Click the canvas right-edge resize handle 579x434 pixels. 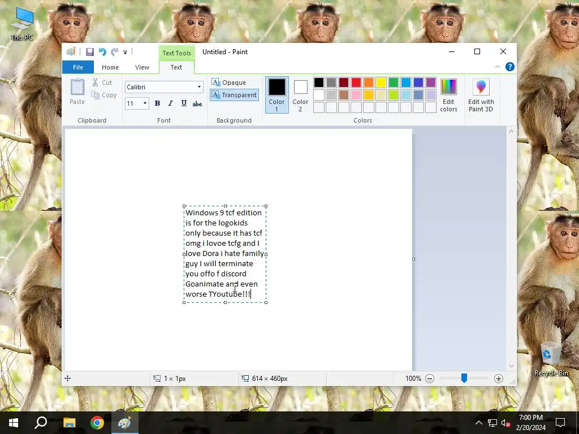(413, 259)
